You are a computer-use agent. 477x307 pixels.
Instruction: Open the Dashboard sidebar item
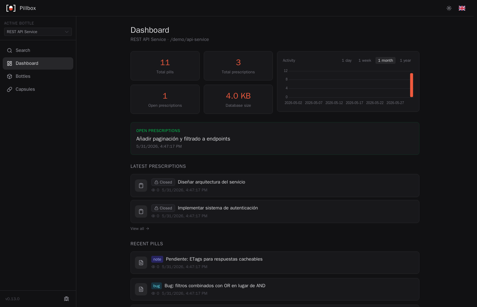pos(38,63)
